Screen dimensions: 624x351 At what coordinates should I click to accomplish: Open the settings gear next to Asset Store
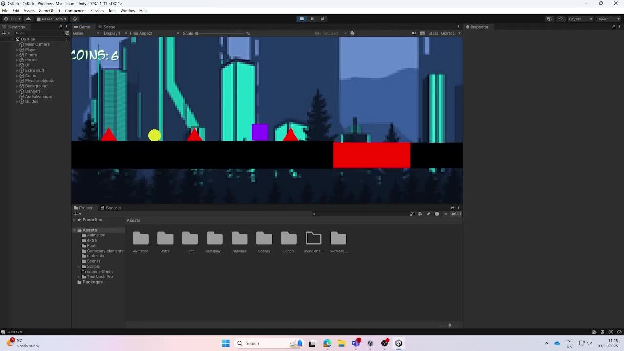(x=75, y=19)
